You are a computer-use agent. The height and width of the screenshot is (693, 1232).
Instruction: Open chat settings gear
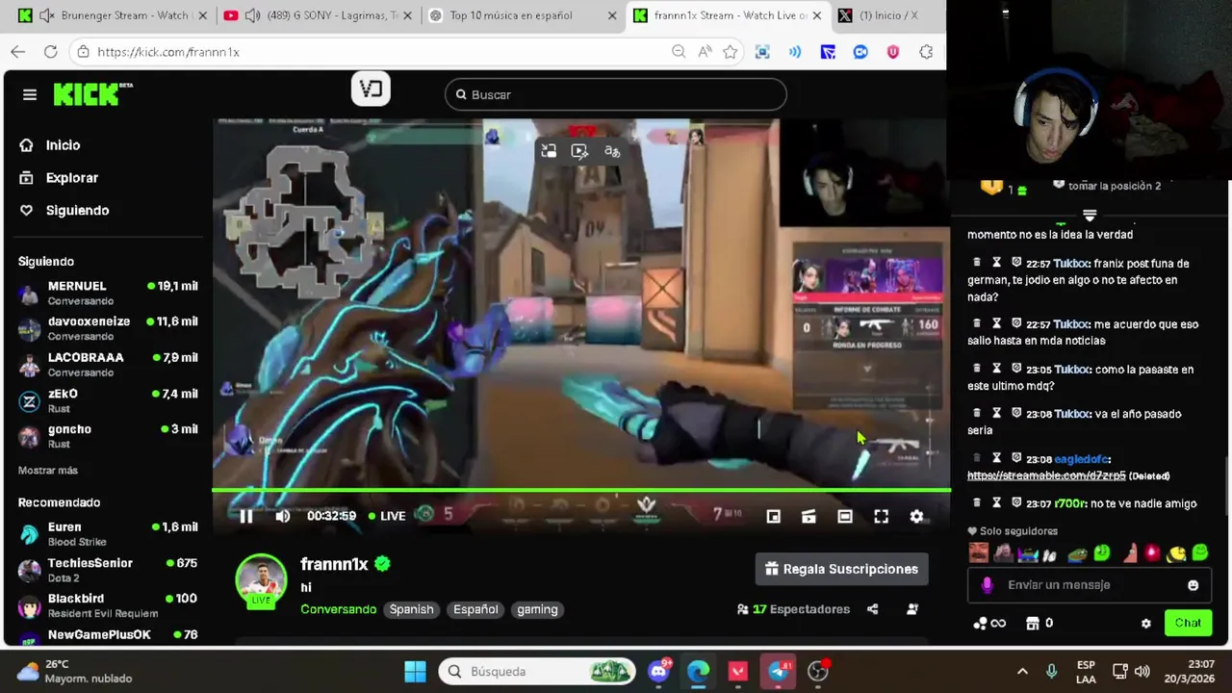click(1145, 624)
